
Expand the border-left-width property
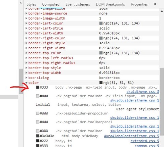(26, 33)
